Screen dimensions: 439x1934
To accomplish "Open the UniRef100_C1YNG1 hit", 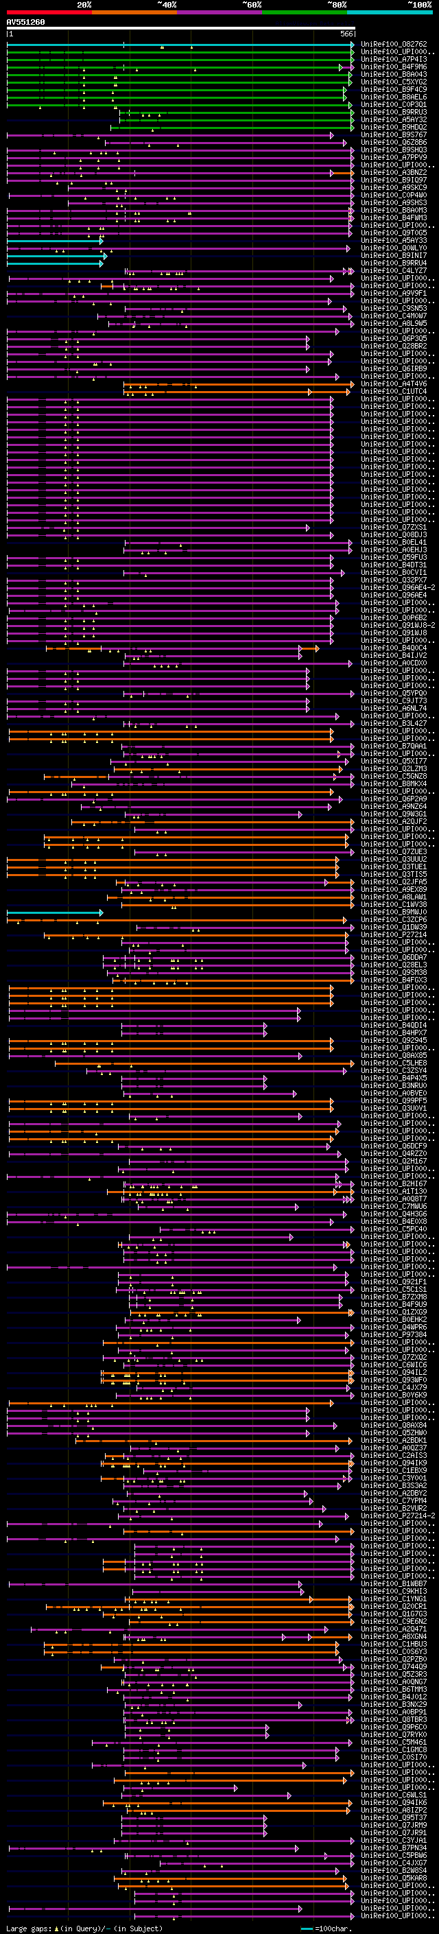I will [x=394, y=1599].
